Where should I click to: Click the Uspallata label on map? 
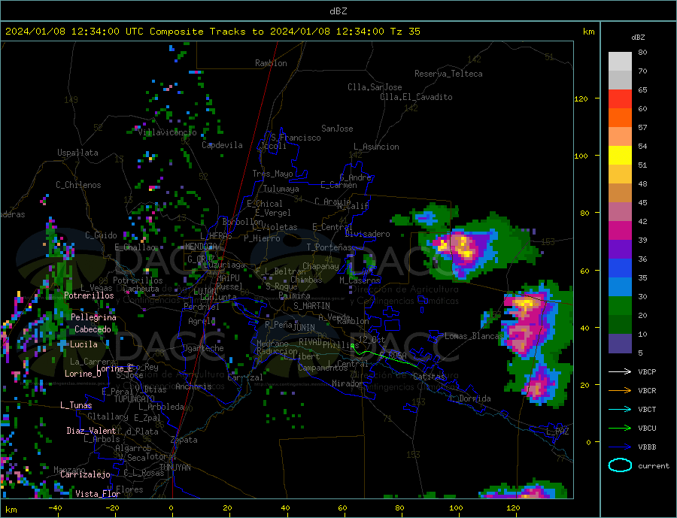(x=77, y=153)
